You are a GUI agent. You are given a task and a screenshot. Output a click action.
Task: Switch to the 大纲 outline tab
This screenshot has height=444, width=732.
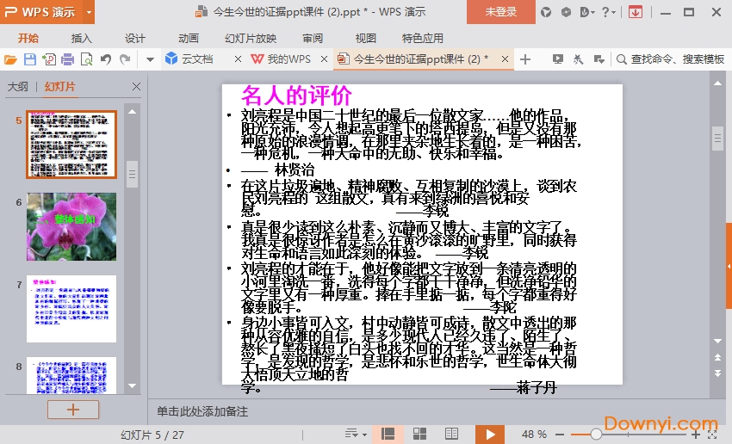coord(18,87)
